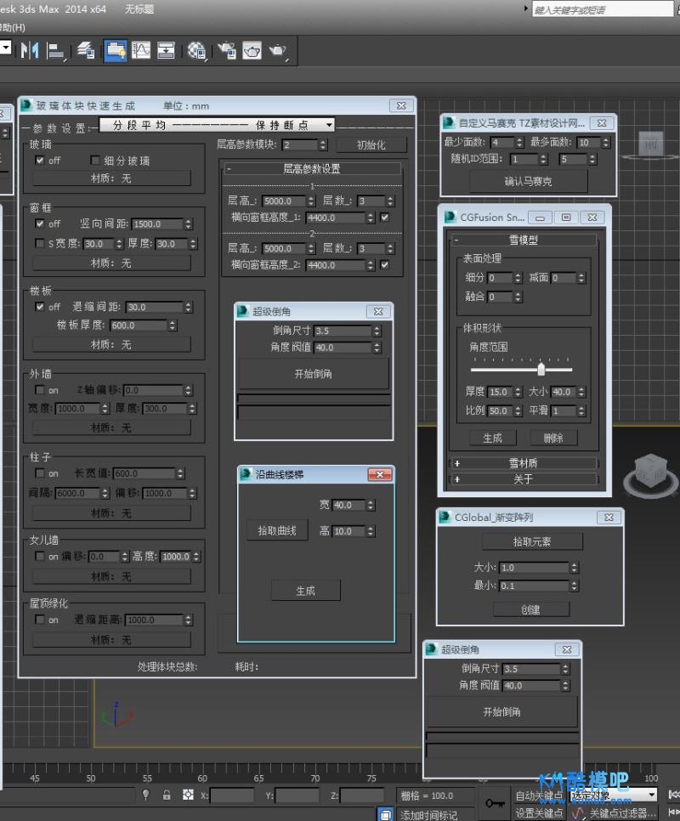Open the Align tool

coord(56,50)
